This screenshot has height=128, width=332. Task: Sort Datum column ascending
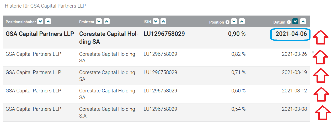[x=303, y=22]
